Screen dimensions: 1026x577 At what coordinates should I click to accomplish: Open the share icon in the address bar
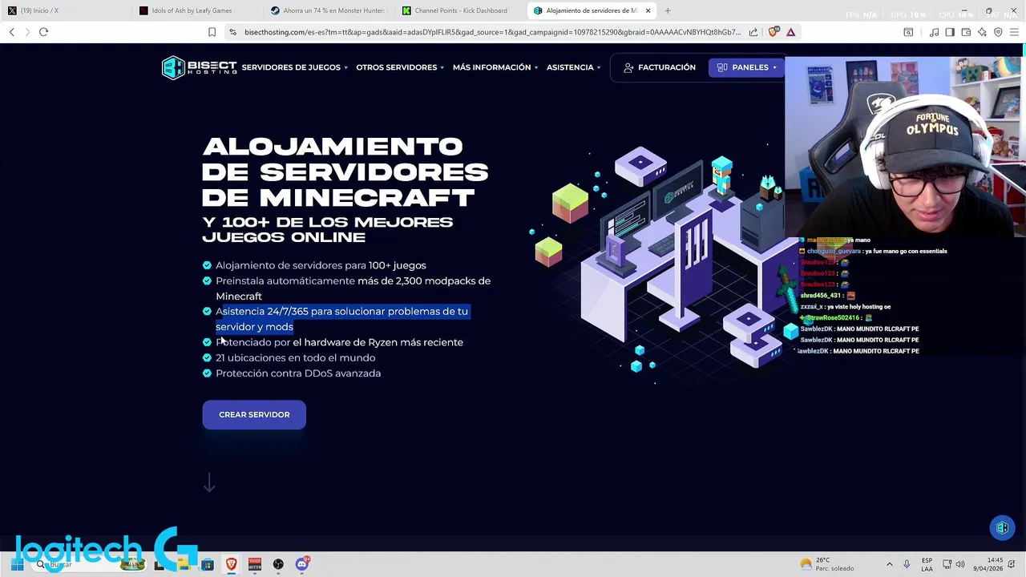pos(753,32)
